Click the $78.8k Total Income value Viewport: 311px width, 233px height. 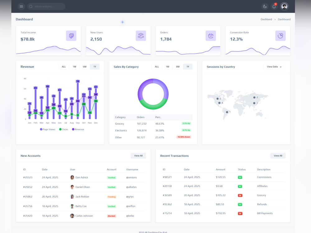click(x=28, y=39)
